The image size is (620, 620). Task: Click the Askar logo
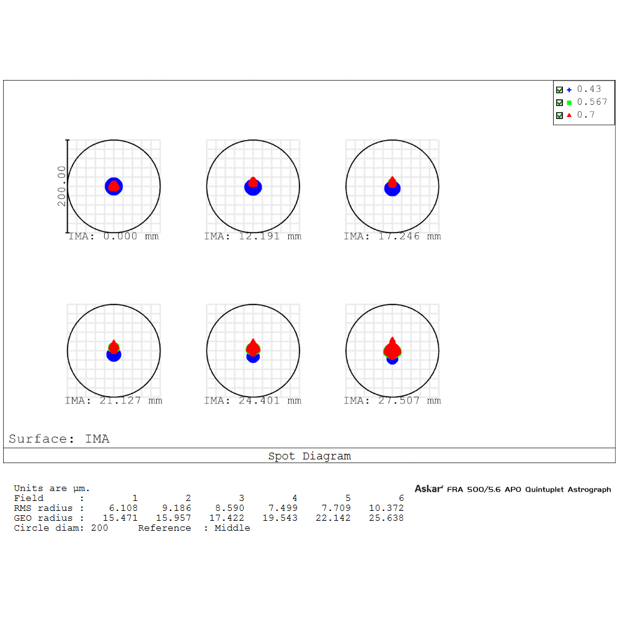point(428,489)
